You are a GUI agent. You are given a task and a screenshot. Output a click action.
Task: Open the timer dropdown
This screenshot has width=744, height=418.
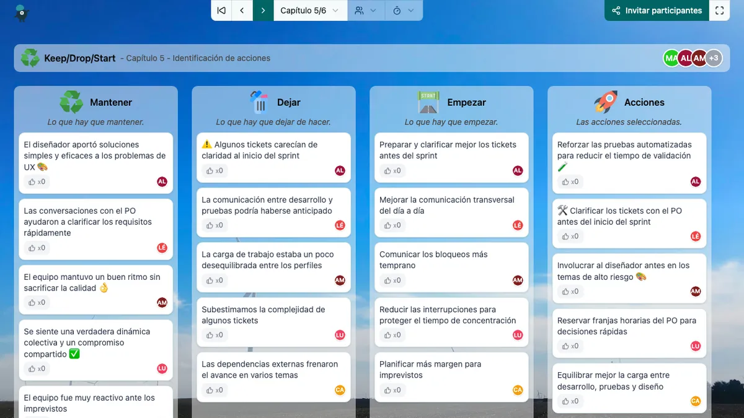click(x=404, y=11)
